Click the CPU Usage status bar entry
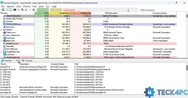Image resolution: width=188 pixels, height=98 pixels. click(x=9, y=97)
